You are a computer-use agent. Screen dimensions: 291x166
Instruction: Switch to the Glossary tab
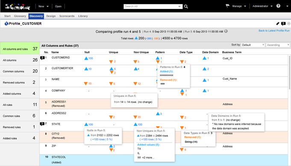tap(20, 16)
